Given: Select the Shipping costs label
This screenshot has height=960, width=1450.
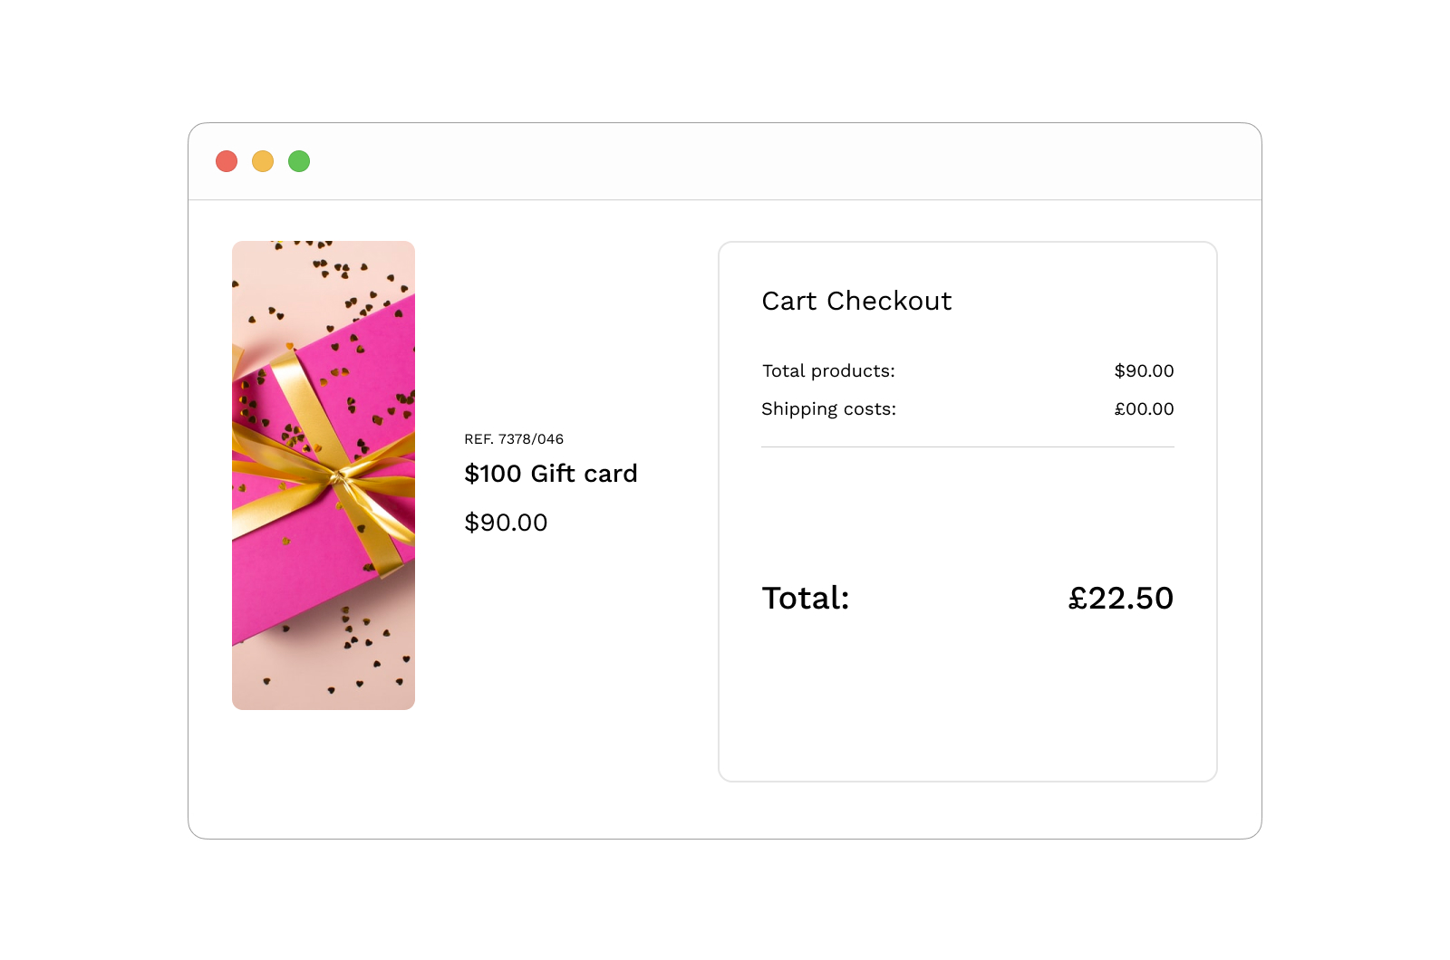Looking at the screenshot, I should (828, 409).
